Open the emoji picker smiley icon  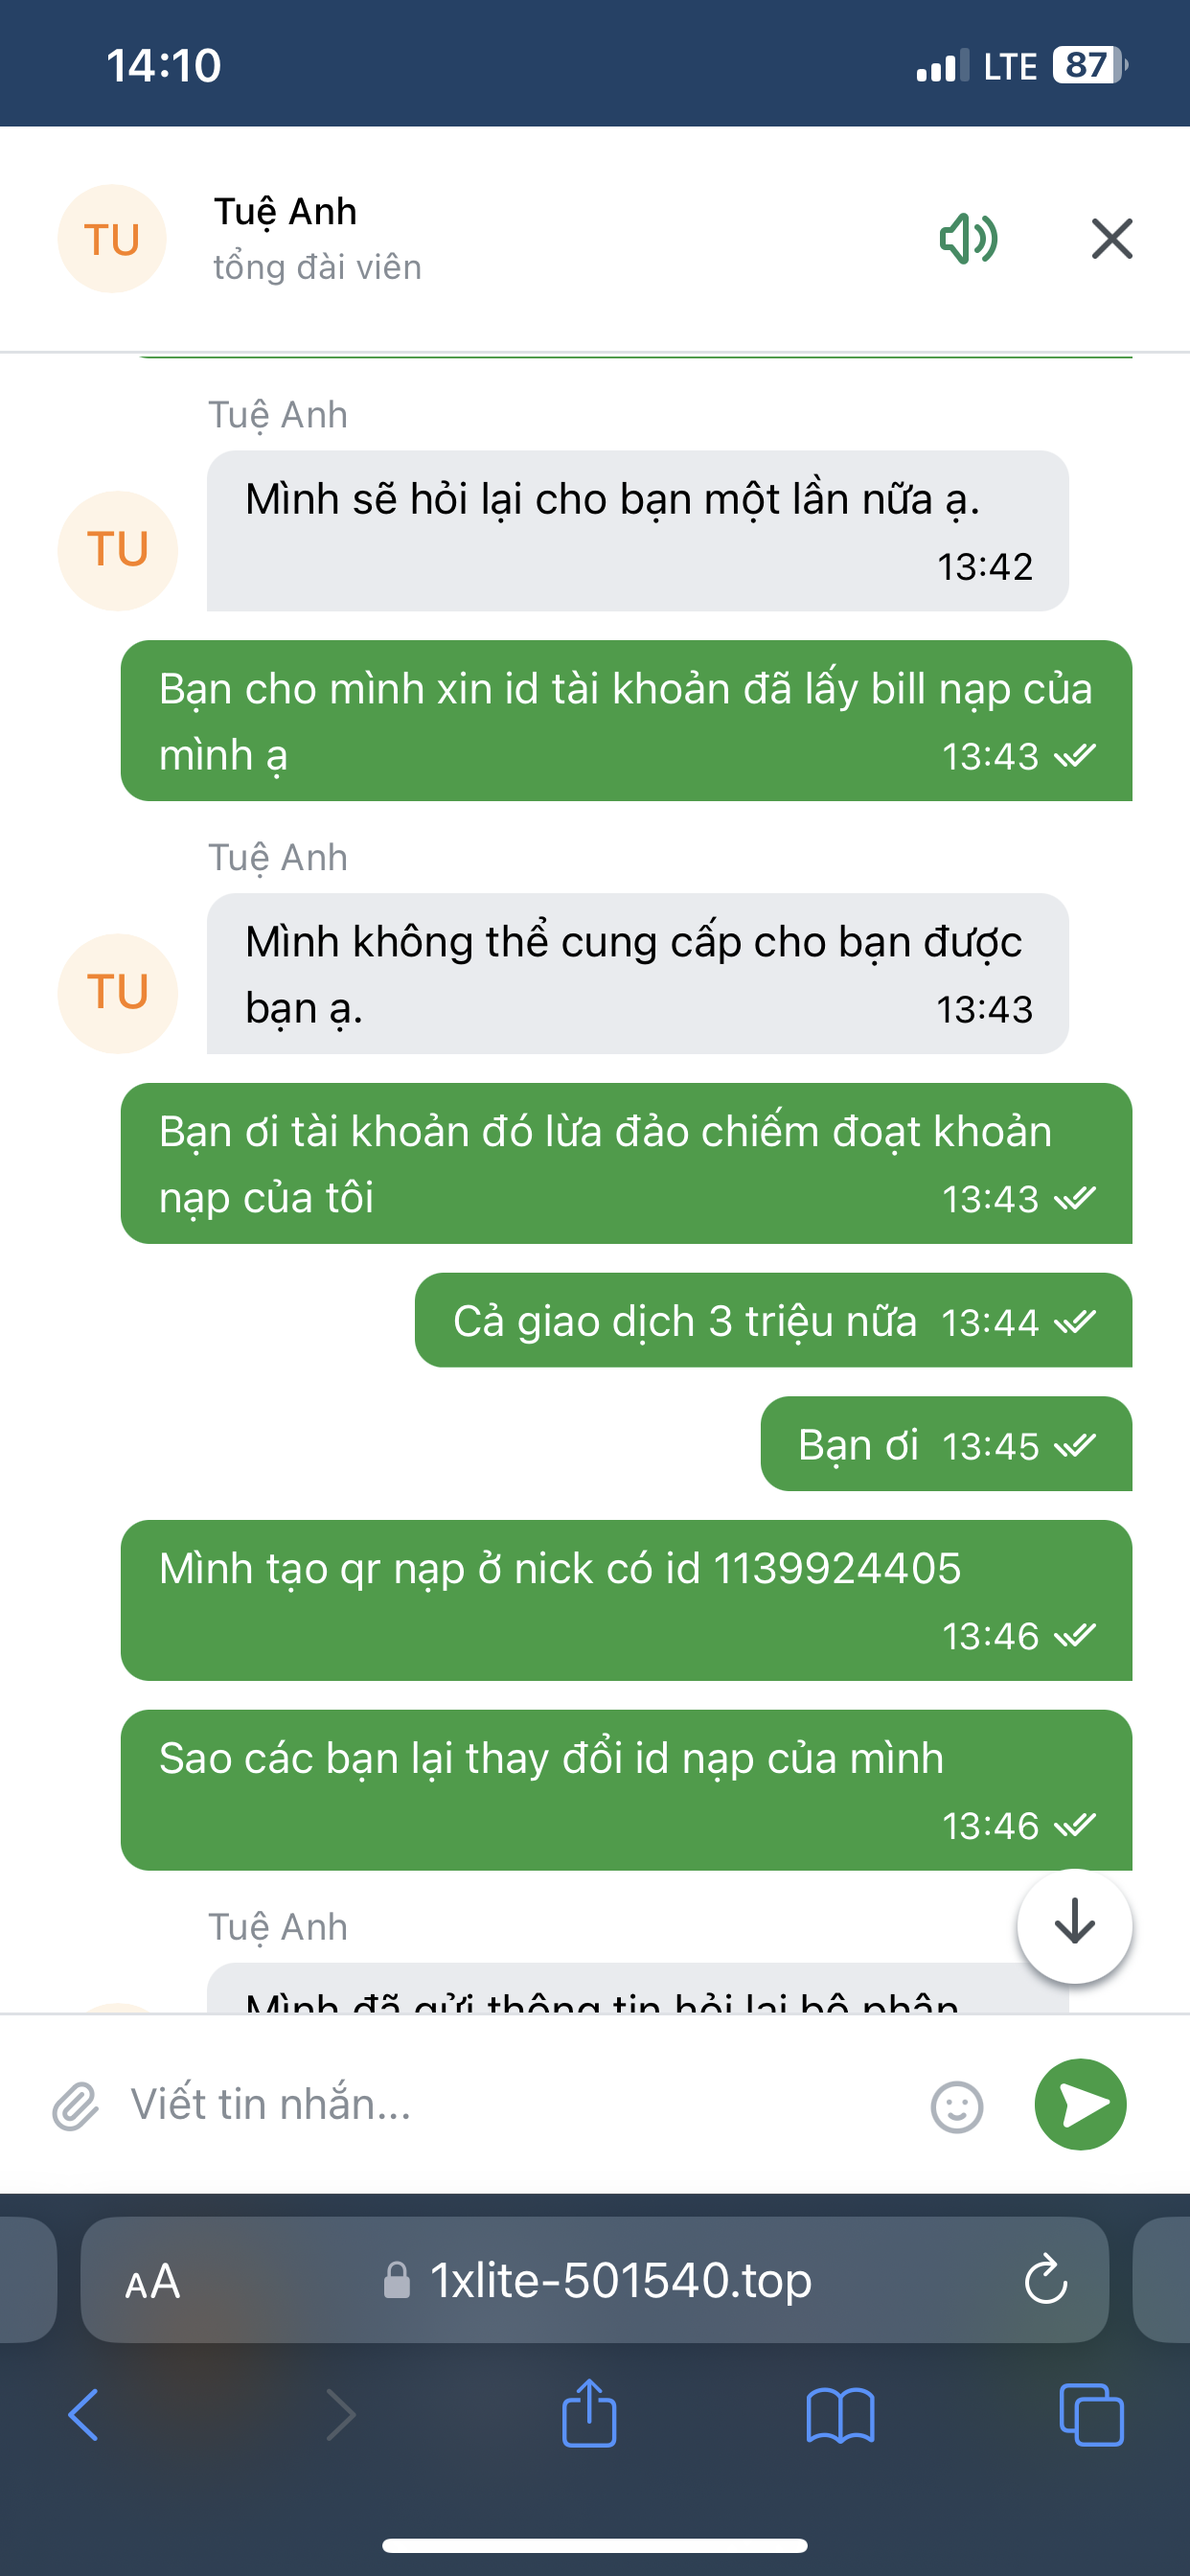point(957,2106)
